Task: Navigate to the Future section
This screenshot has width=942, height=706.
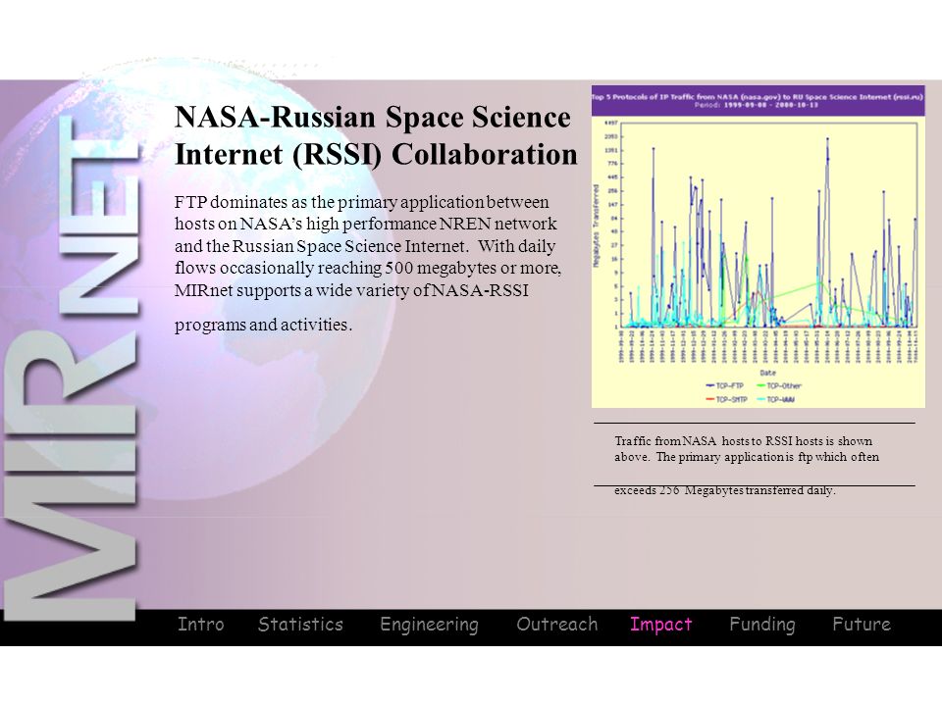Action: click(861, 625)
